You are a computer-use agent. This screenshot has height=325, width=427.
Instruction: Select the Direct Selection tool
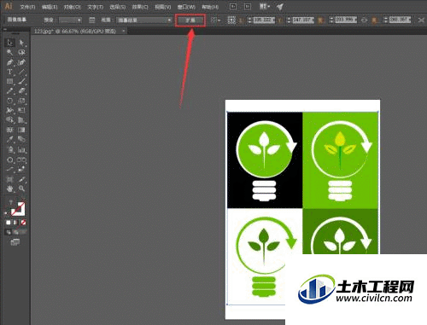coord(21,43)
